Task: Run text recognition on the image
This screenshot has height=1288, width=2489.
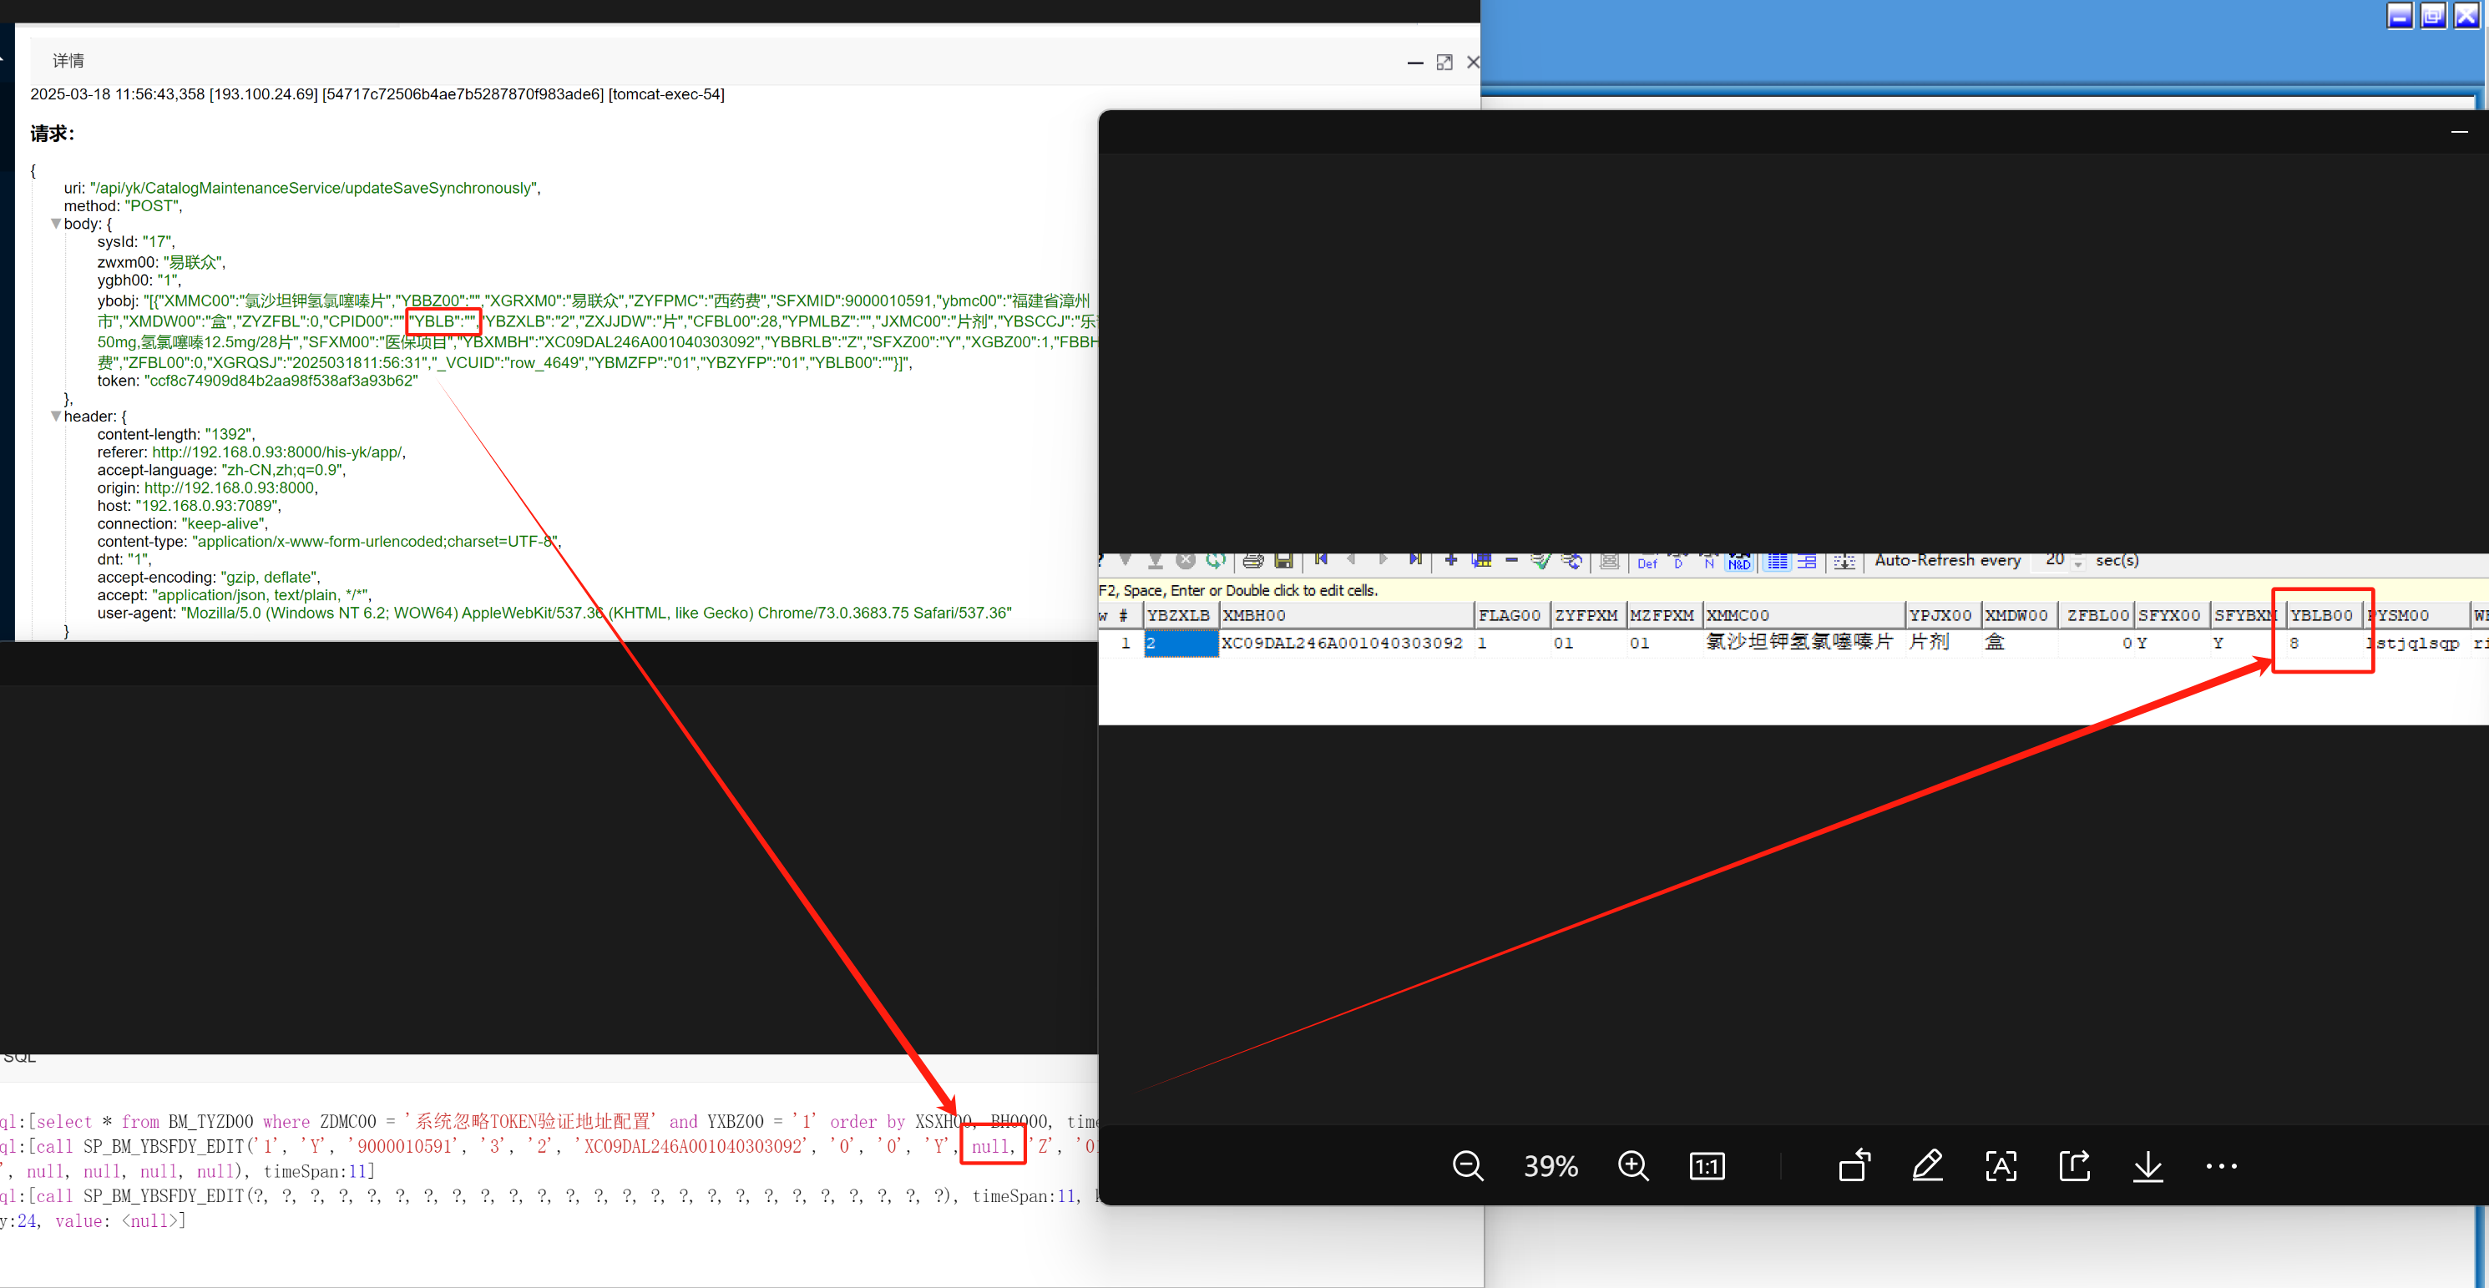Action: click(2001, 1166)
